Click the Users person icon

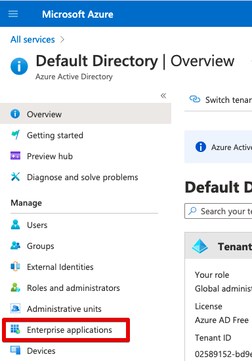coord(16,225)
